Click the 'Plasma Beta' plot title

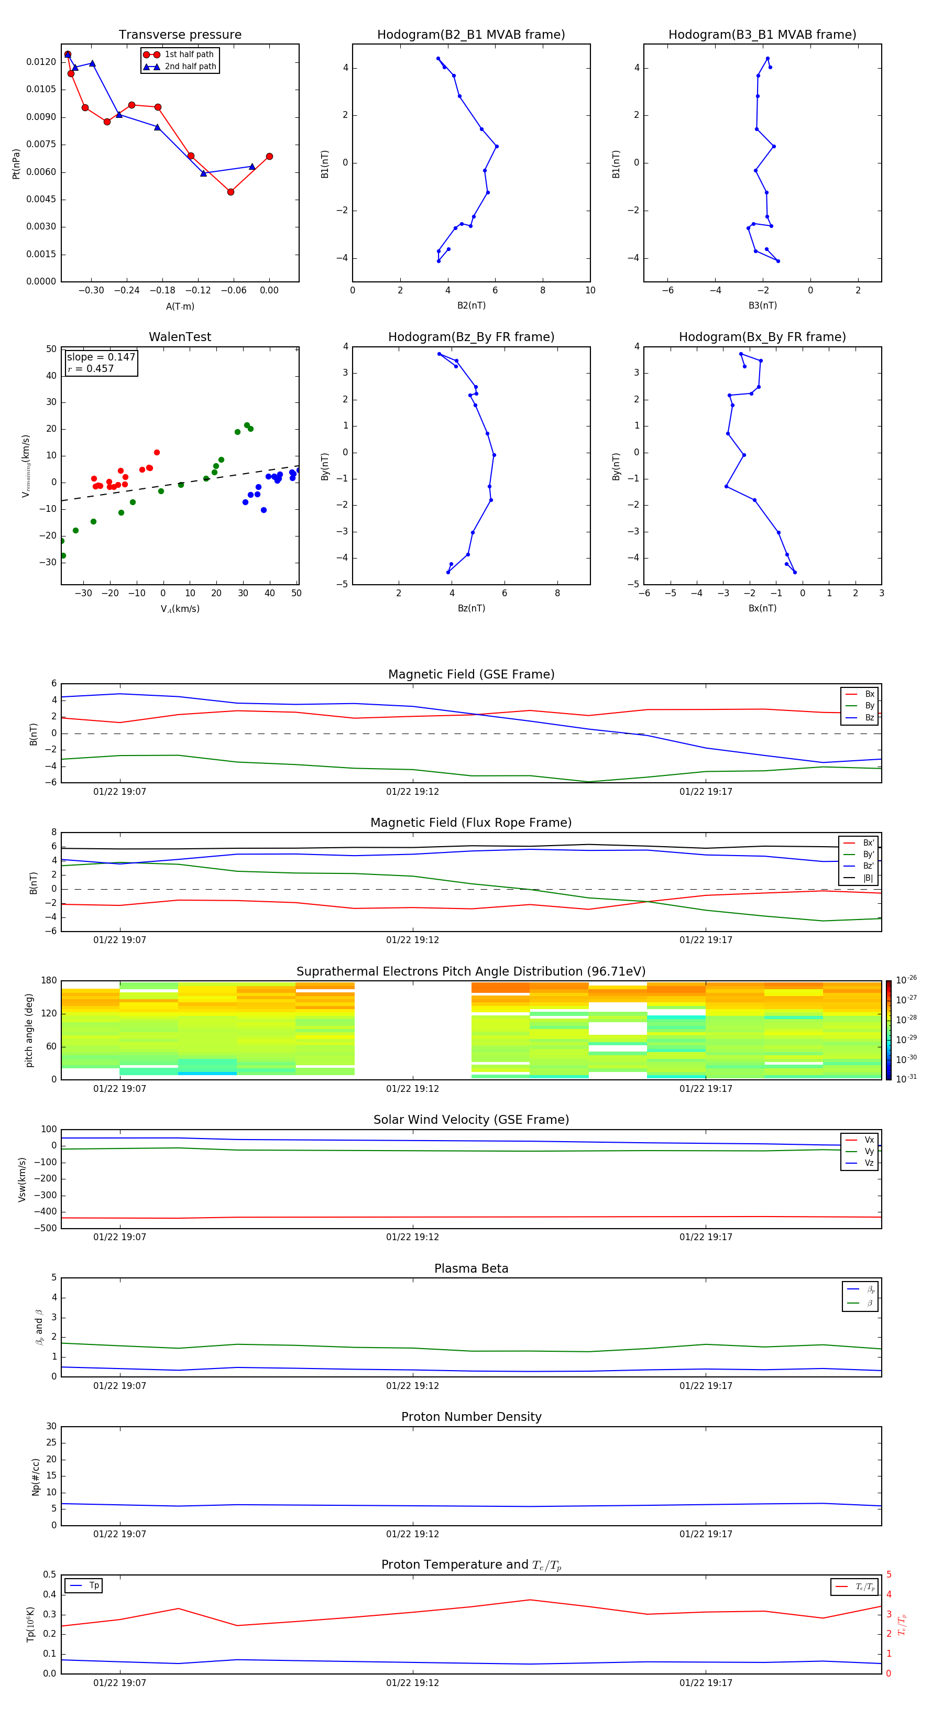coord(471,1268)
